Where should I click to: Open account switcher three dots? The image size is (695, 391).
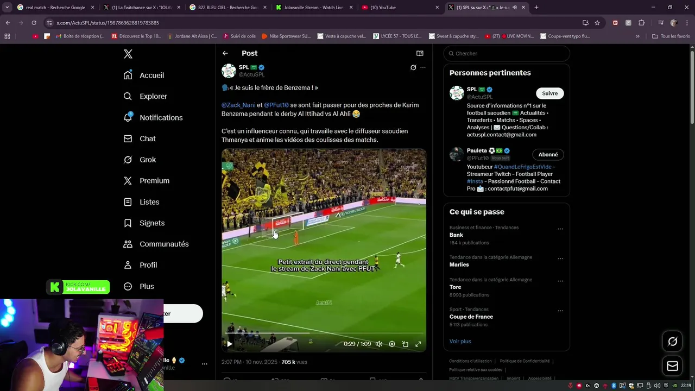tap(205, 364)
